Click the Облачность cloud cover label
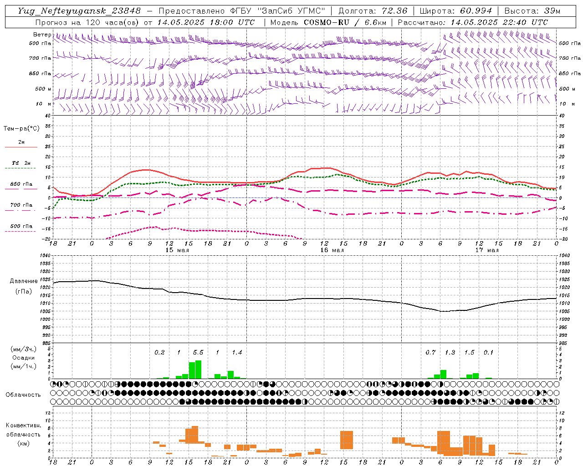 tap(23, 395)
